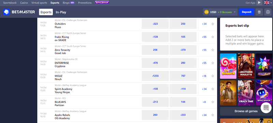Open the Sweet Bonanza game thumbnail

point(228,66)
